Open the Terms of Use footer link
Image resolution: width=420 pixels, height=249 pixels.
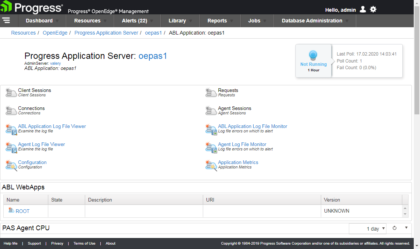[84, 243]
